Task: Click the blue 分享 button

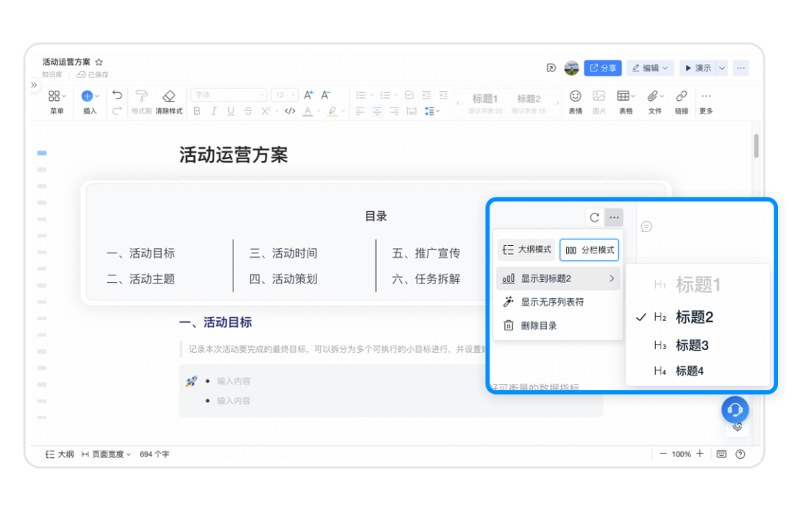Action: 602,68
